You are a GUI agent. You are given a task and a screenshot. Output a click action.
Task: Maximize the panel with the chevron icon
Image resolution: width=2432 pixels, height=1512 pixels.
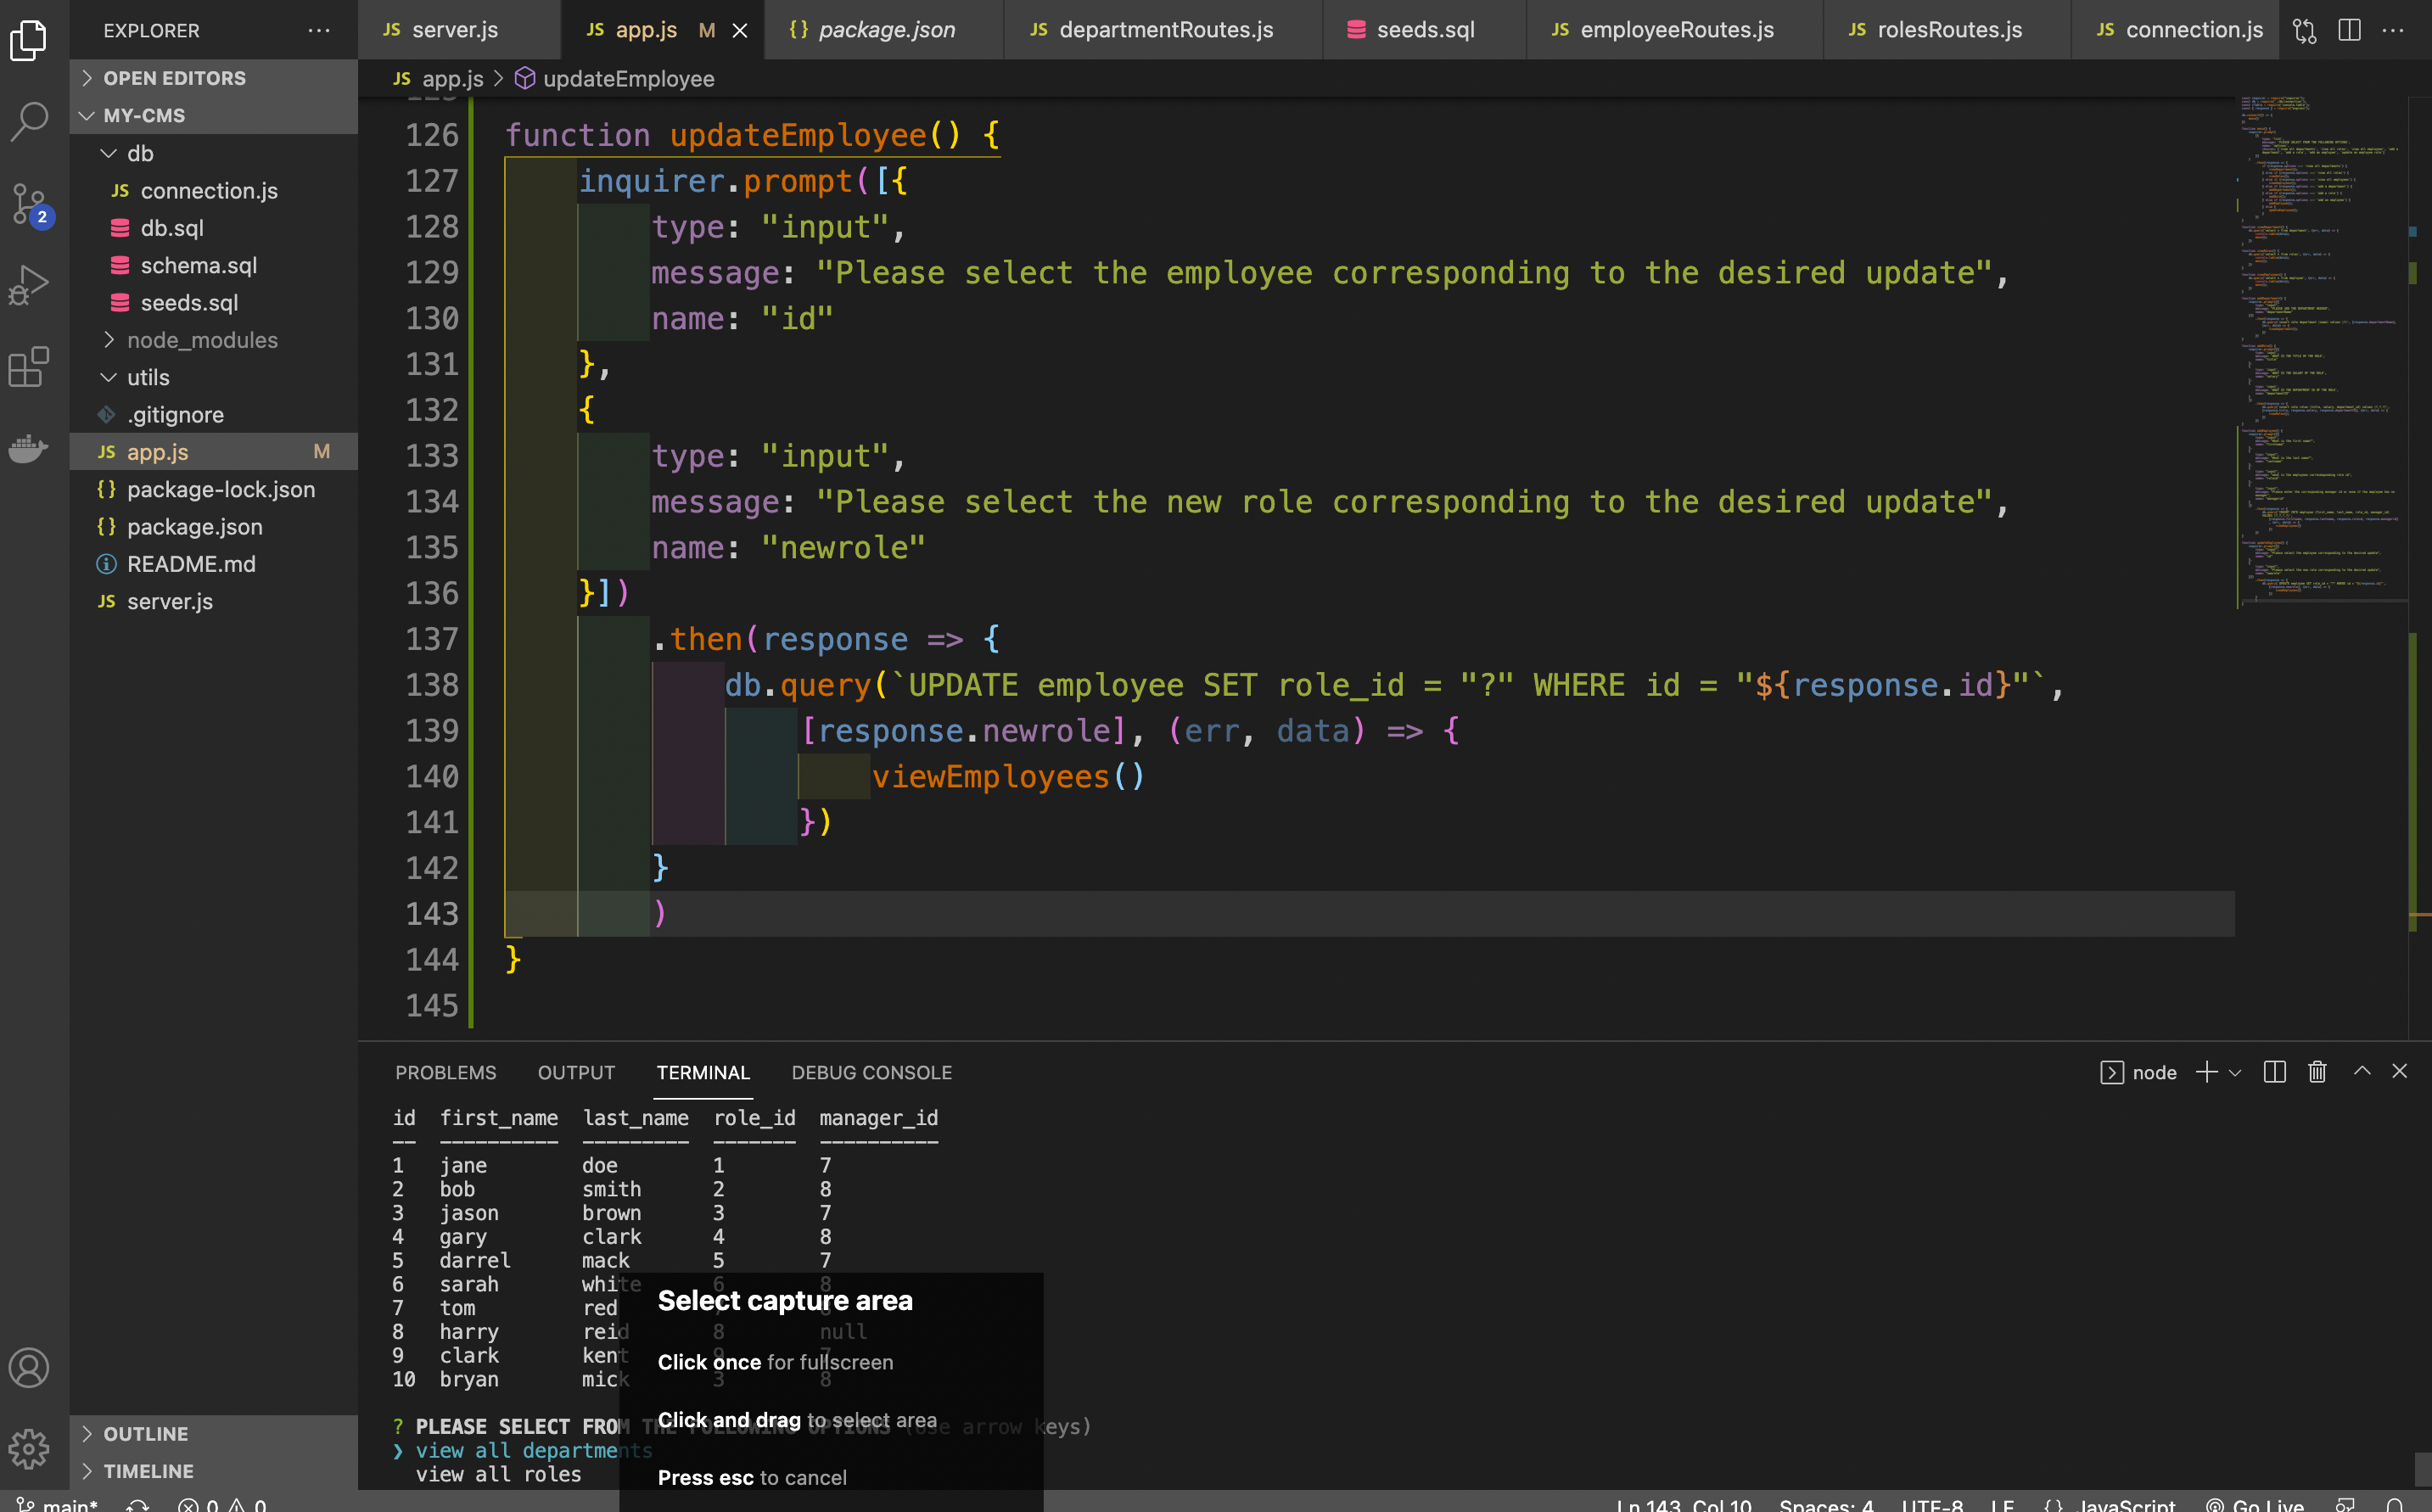click(2362, 1072)
